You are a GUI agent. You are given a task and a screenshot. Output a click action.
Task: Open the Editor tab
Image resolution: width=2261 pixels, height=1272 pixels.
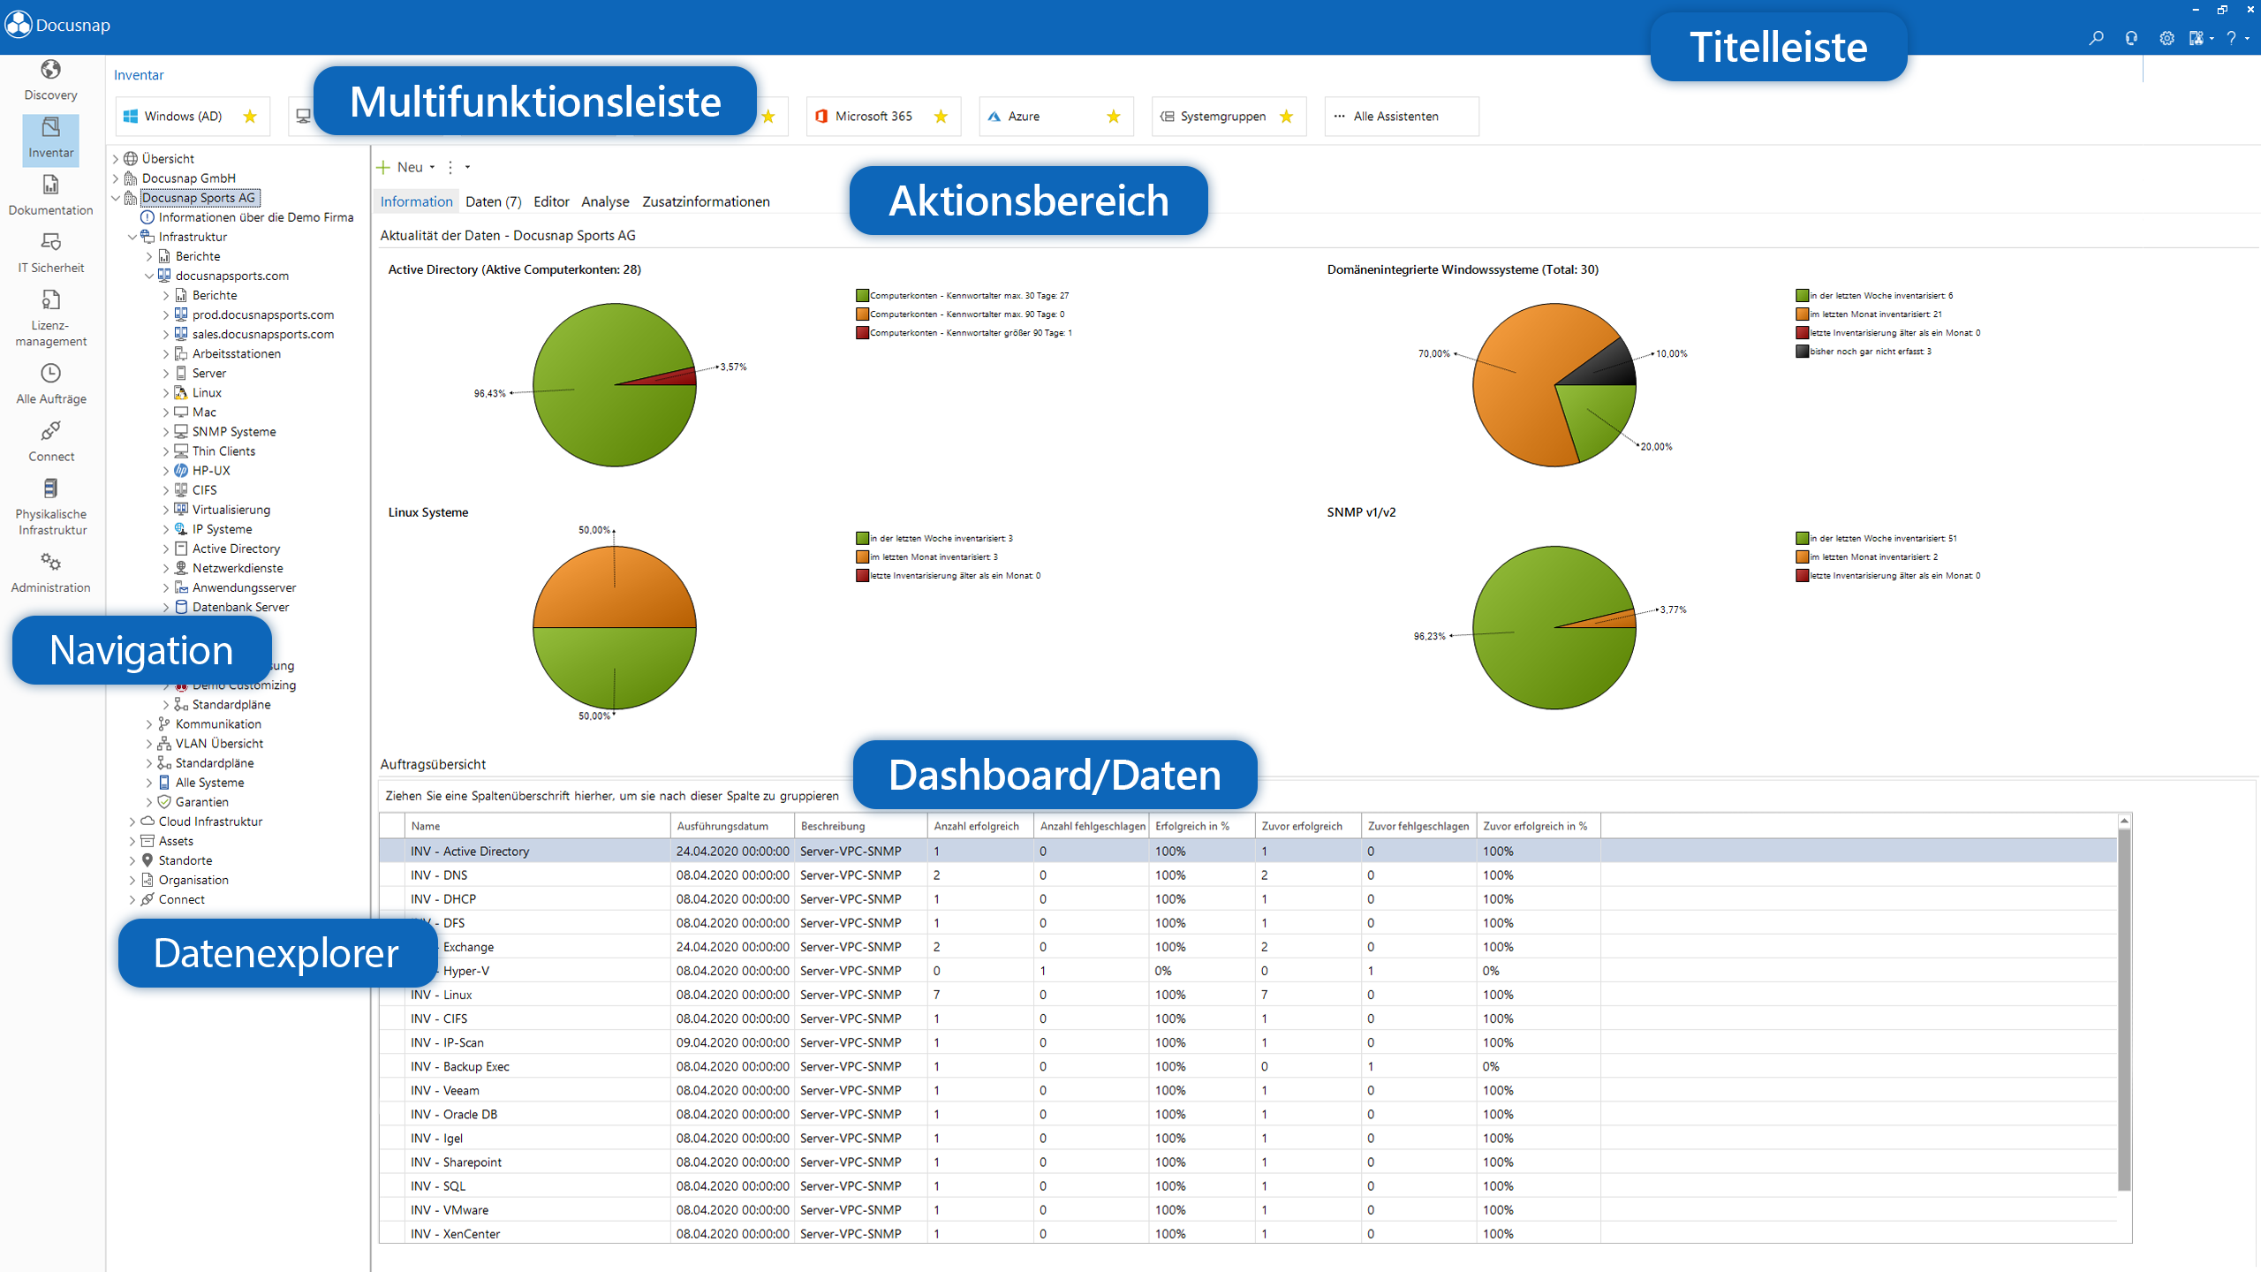pyautogui.click(x=551, y=201)
